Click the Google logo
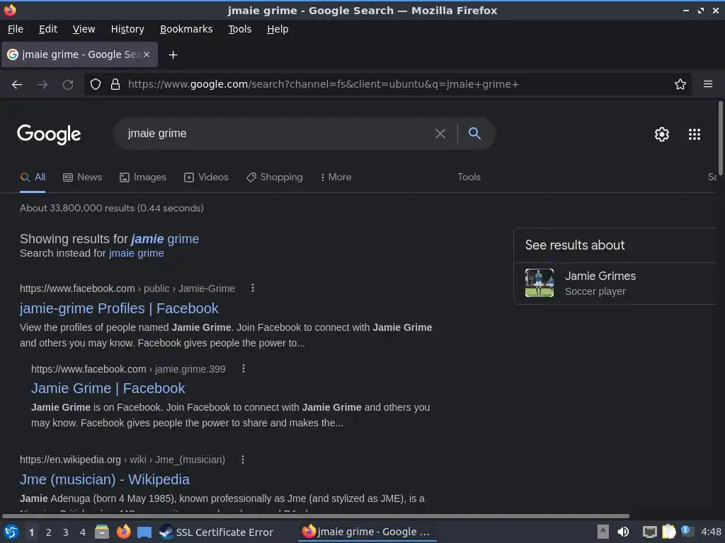The height and width of the screenshot is (543, 725). coord(49,134)
